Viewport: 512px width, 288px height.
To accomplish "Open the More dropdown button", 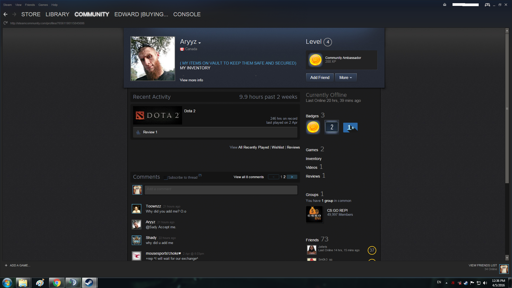I will (346, 78).
